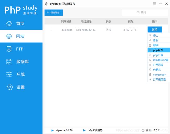Click the trash icon beside 删除

click(150, 45)
